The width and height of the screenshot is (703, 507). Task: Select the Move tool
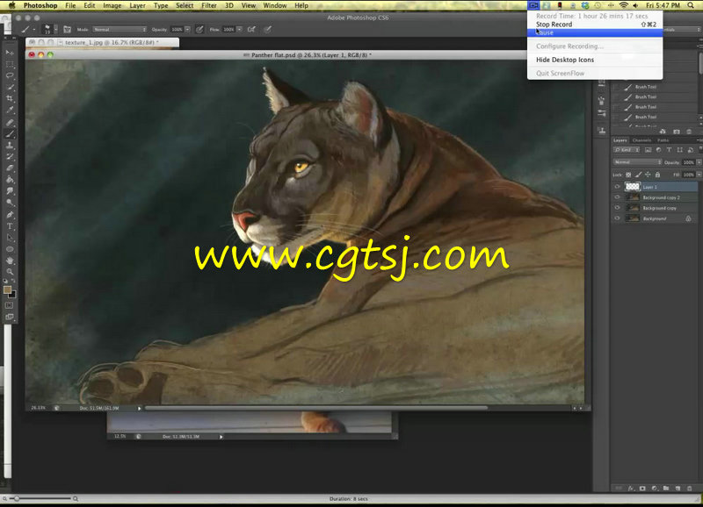tap(10, 53)
